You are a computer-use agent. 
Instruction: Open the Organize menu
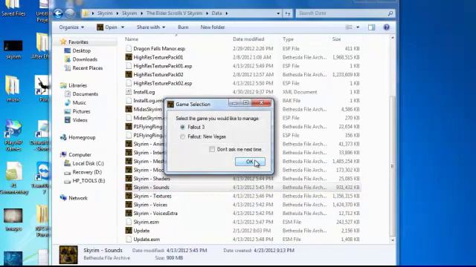[71, 27]
